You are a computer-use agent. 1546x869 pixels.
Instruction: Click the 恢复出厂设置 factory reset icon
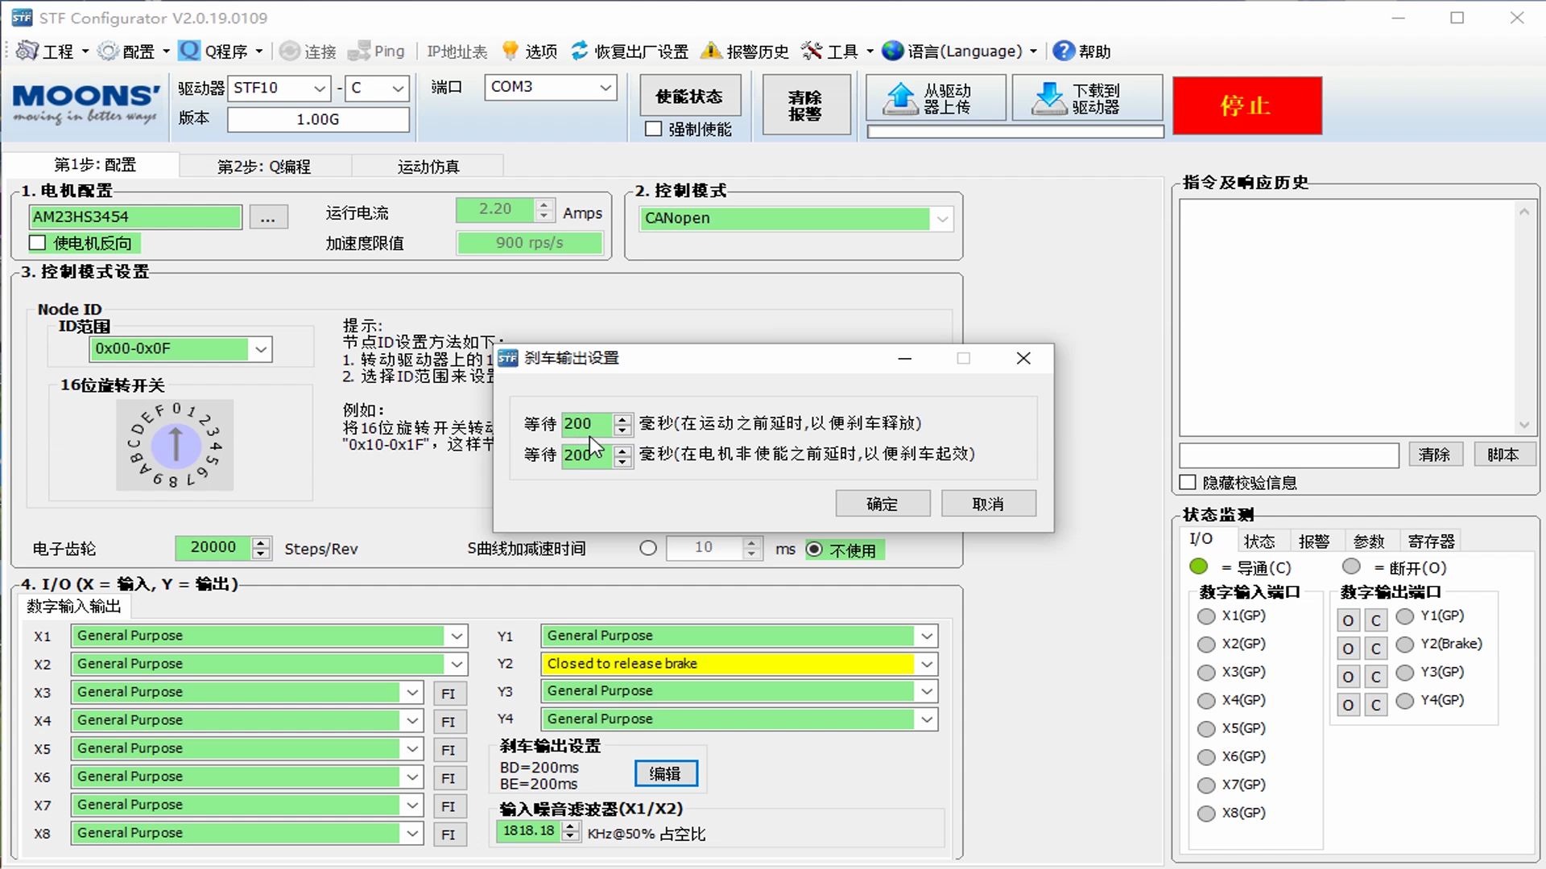580,50
